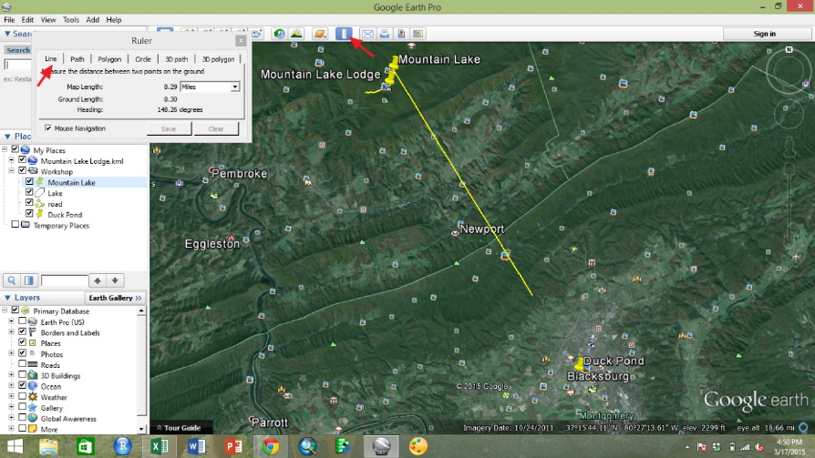The height and width of the screenshot is (458, 815).
Task: Switch to the Path tab in Ruler
Action: pos(77,59)
